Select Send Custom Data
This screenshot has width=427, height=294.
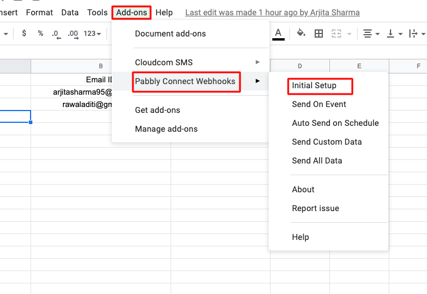click(x=328, y=142)
